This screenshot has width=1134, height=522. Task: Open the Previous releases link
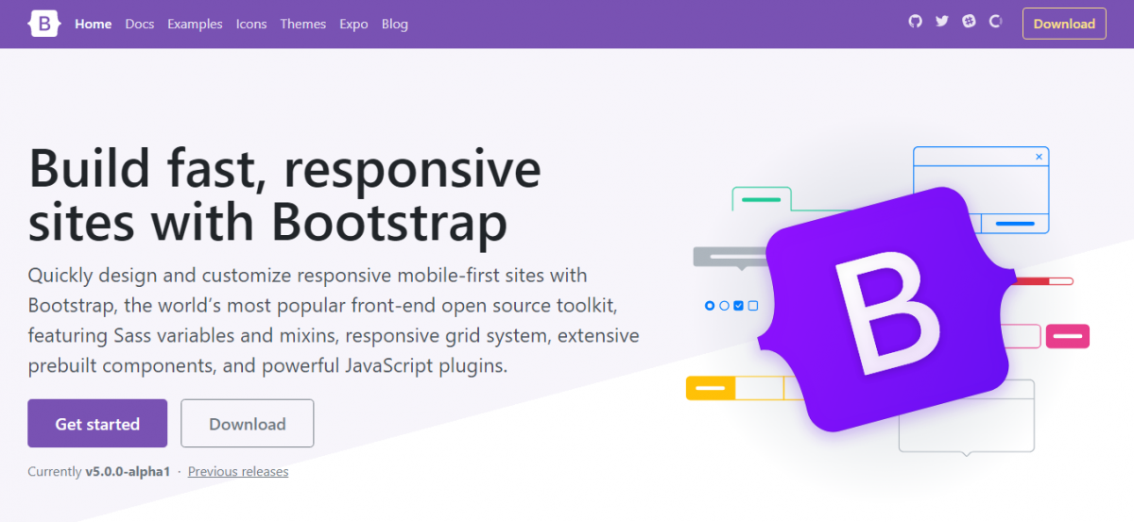238,471
